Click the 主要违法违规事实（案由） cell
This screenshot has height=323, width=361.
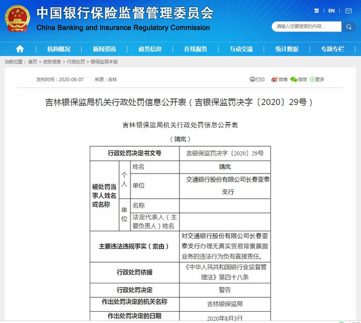point(135,246)
